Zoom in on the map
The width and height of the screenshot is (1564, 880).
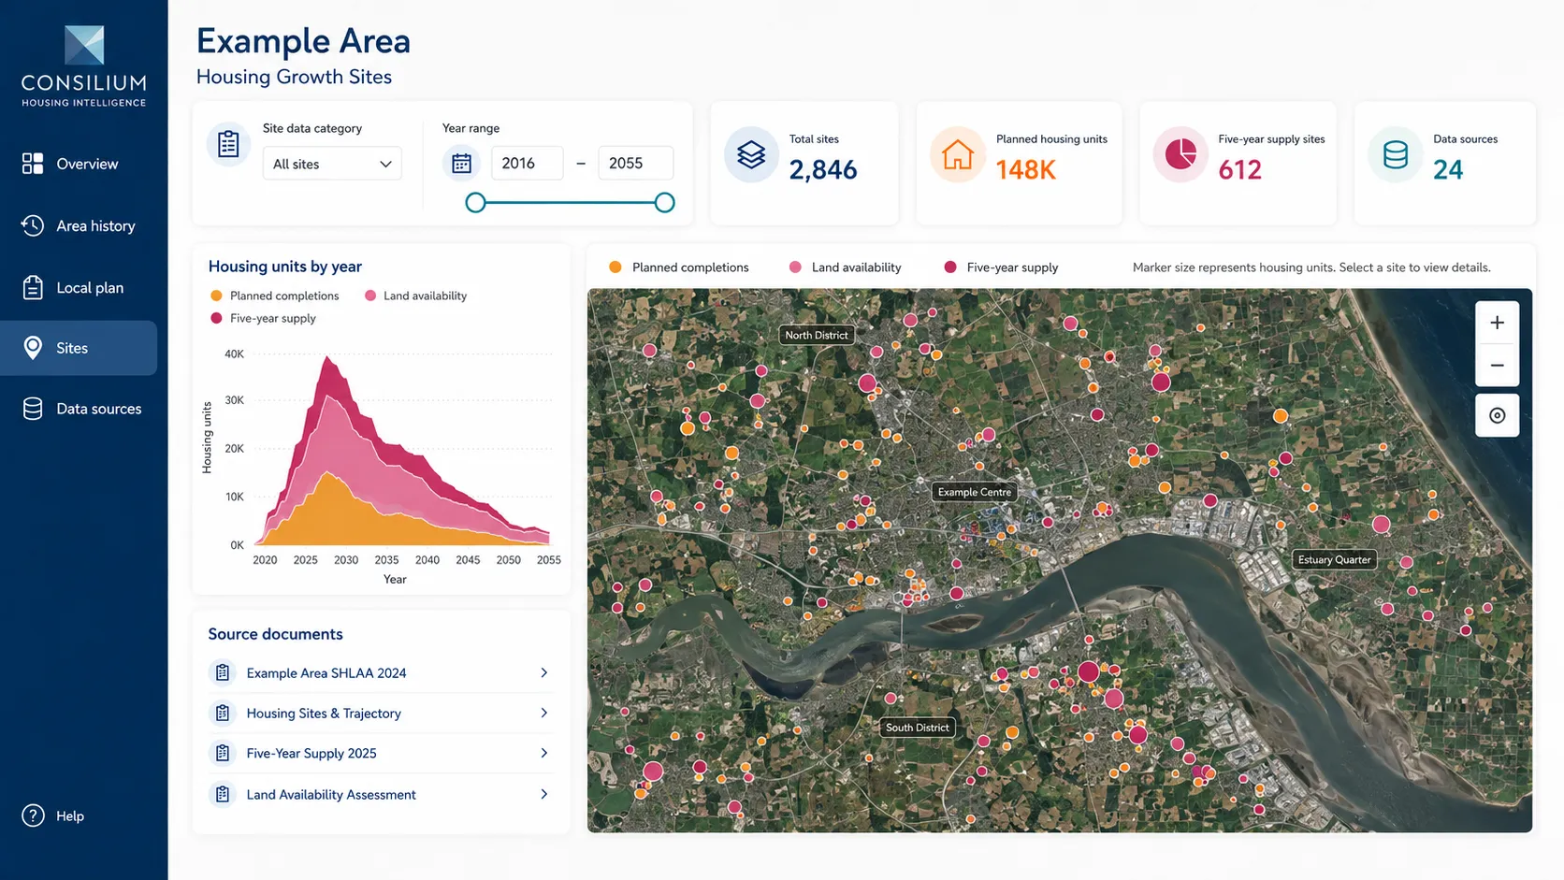(x=1497, y=323)
